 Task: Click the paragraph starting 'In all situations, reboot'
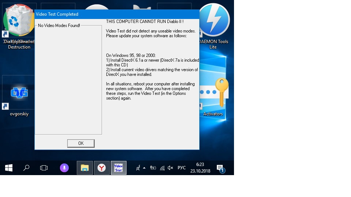click(150, 91)
